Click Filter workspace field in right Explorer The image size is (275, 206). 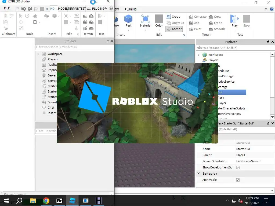pyautogui.click(x=235, y=48)
